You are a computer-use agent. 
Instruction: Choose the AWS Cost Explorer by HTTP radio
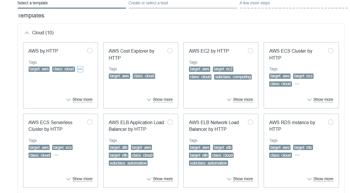(x=170, y=51)
